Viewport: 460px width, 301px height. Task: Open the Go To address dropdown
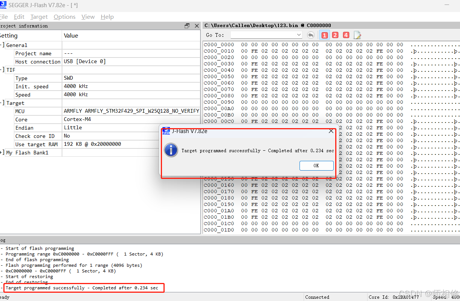tap(299, 35)
